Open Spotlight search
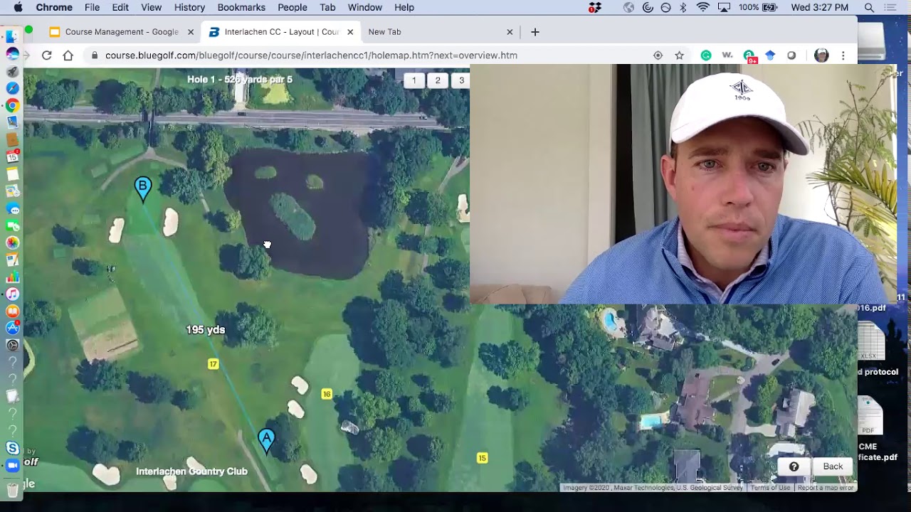911x512 pixels. [869, 8]
